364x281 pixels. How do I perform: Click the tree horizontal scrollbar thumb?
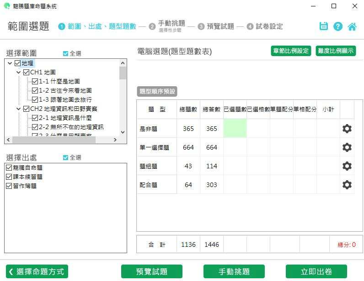click(54, 140)
